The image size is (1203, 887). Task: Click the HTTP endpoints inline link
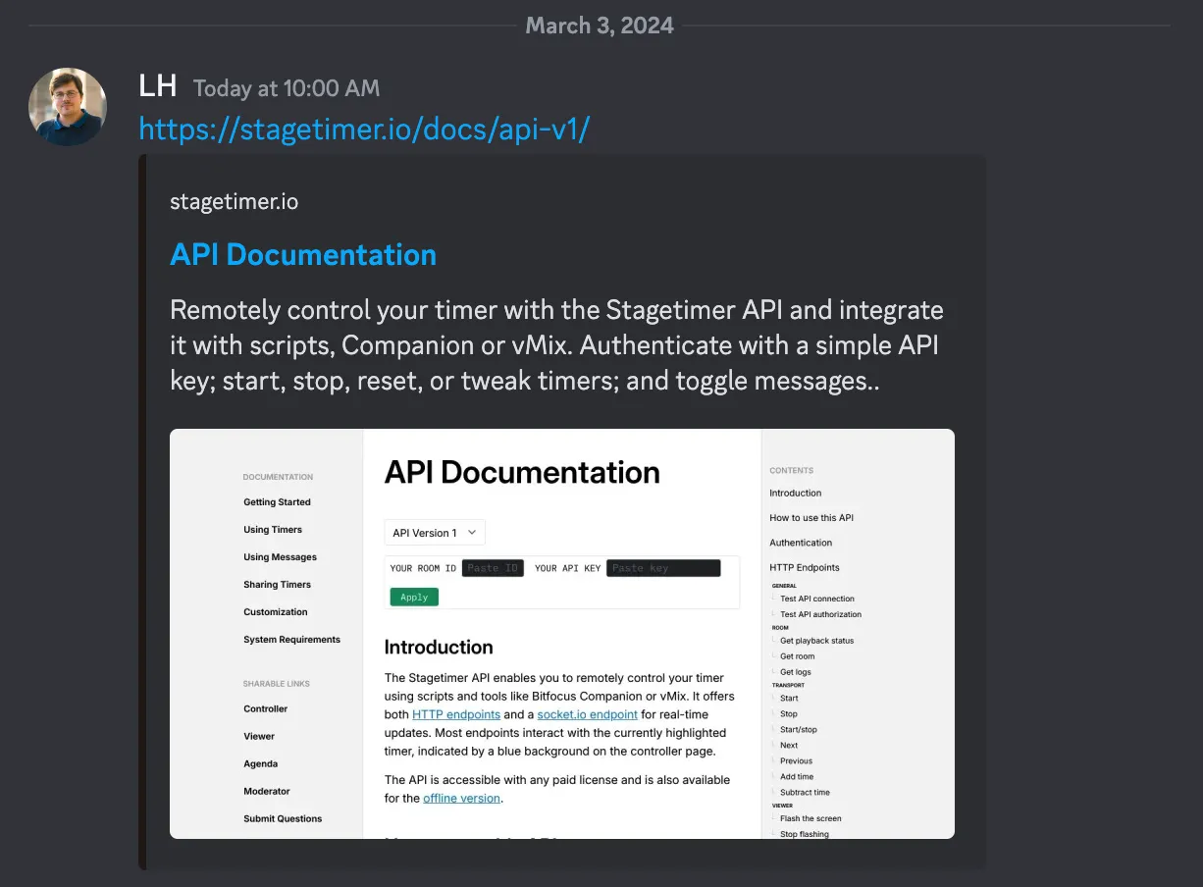click(x=455, y=713)
